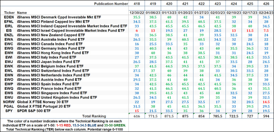Select EIS value 11.5 for 02/17/23
274x132 pixels.
click(x=249, y=31)
